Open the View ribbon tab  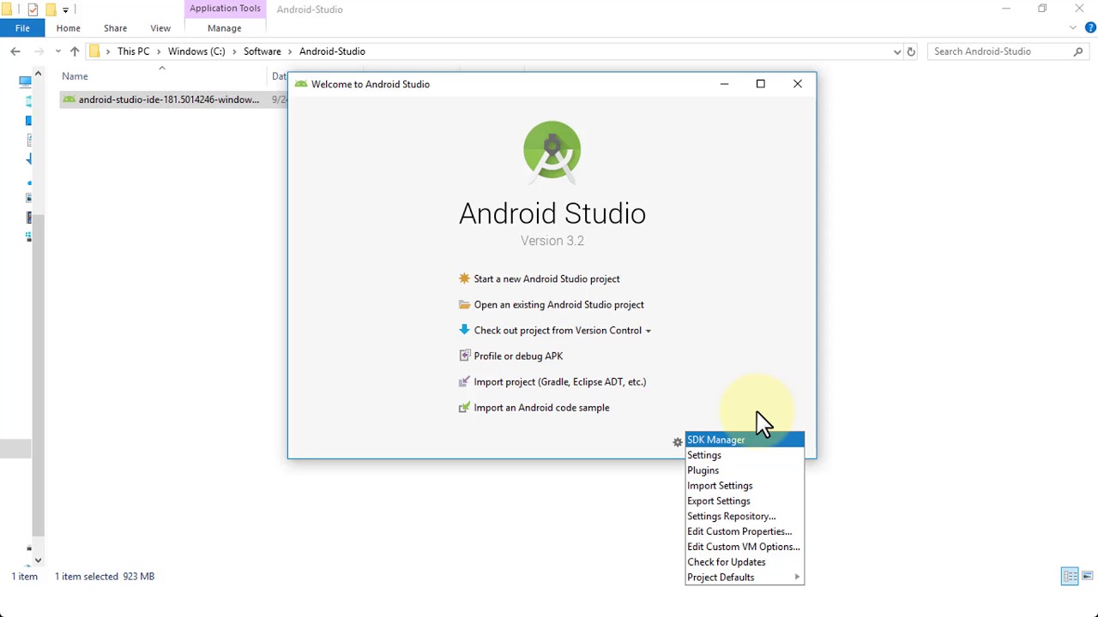tap(160, 28)
